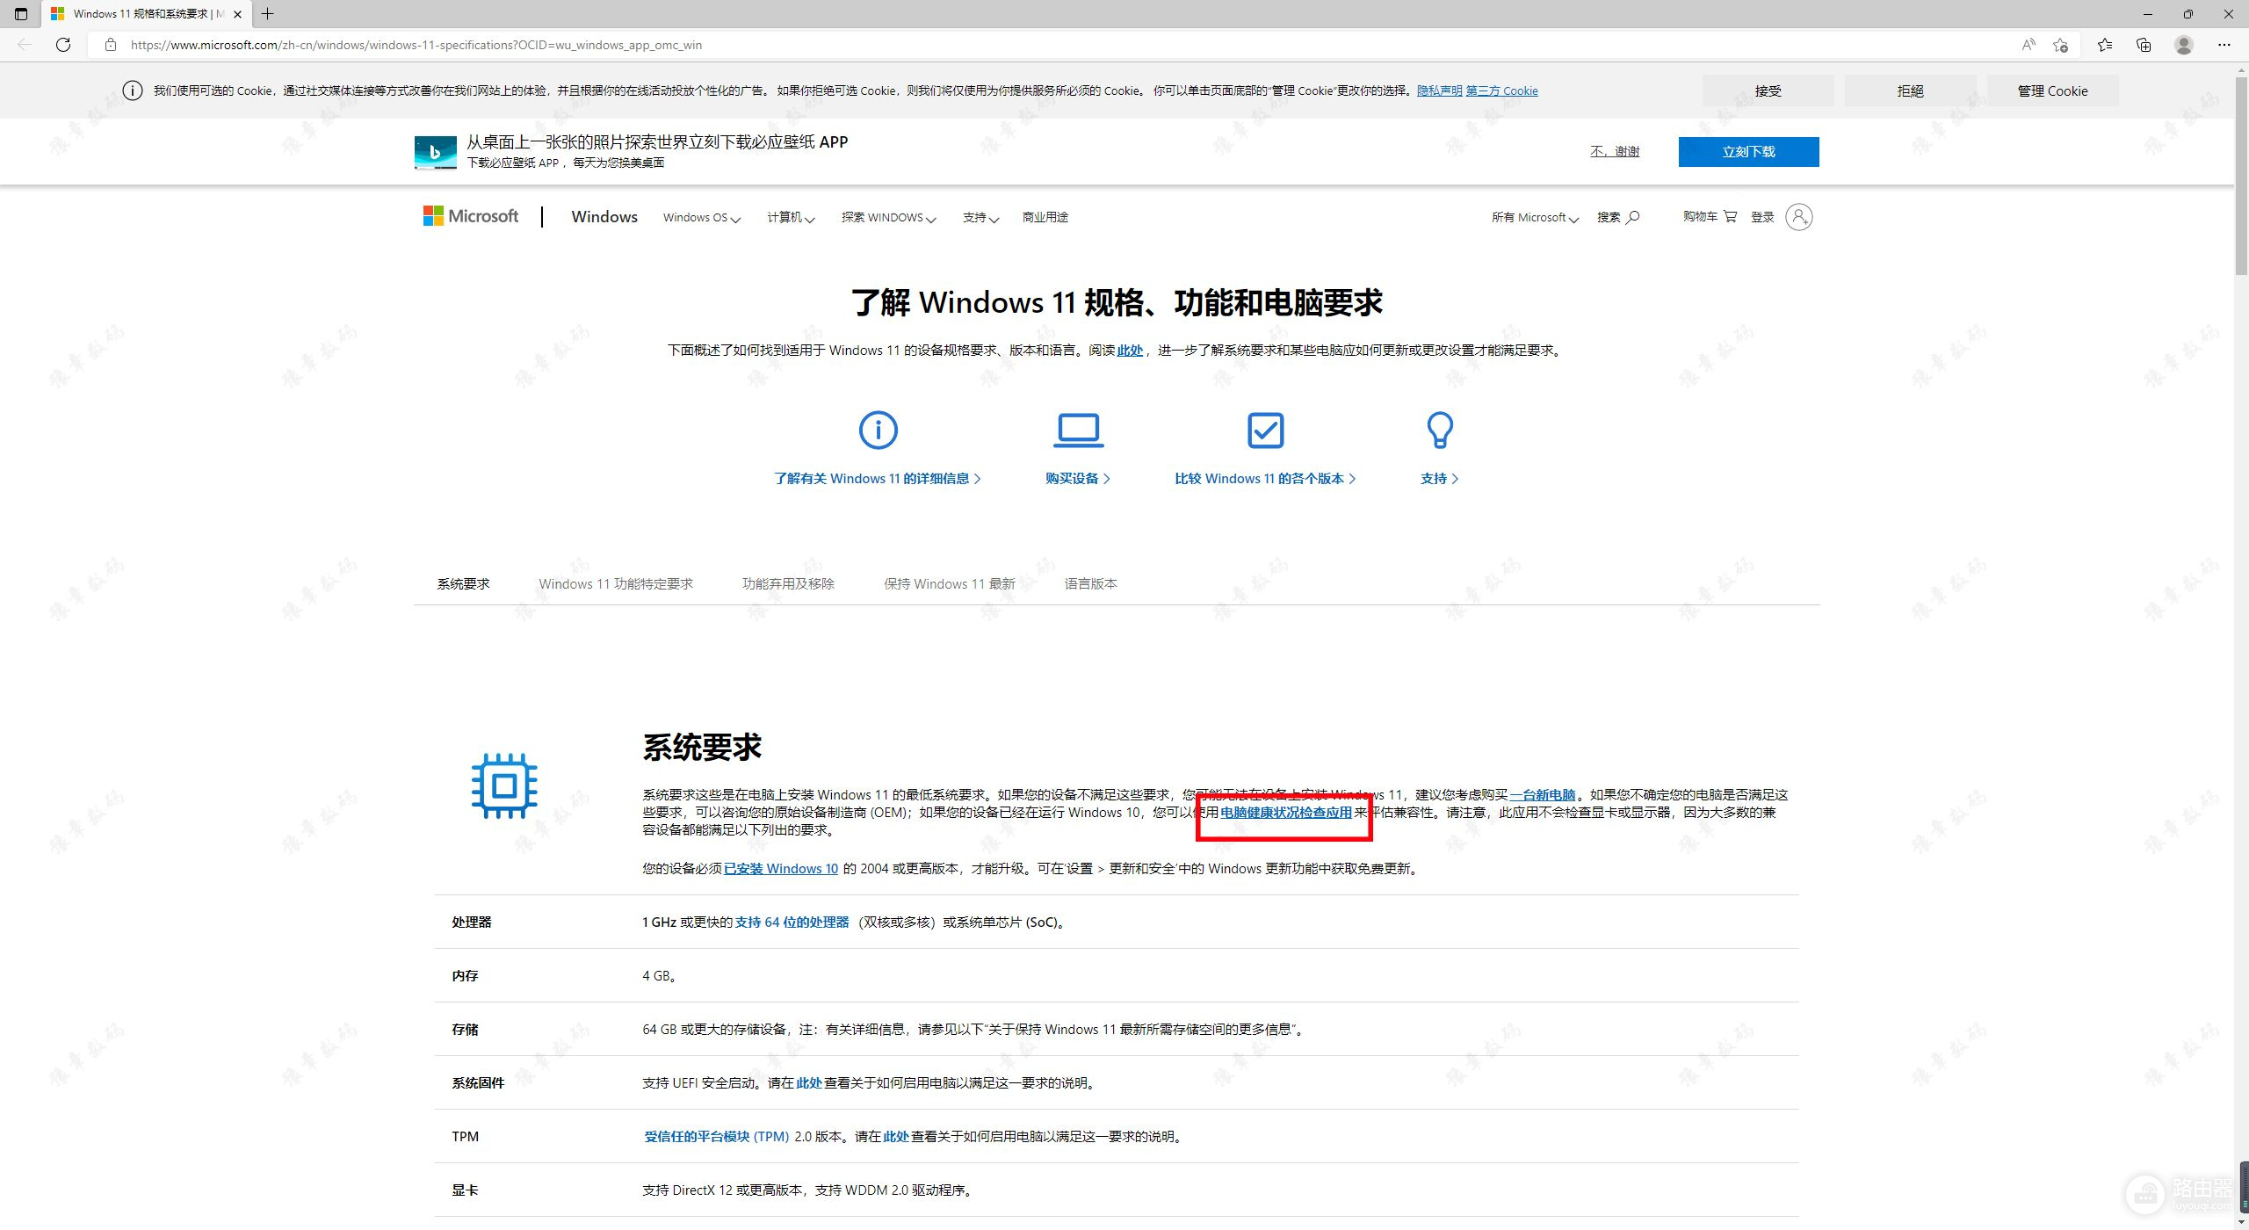The height and width of the screenshot is (1230, 2249).
Task: Open the browser Collections icon
Action: click(2144, 45)
